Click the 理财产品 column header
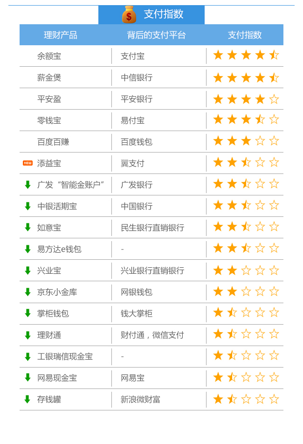This screenshot has height=444, width=303. coord(61,35)
